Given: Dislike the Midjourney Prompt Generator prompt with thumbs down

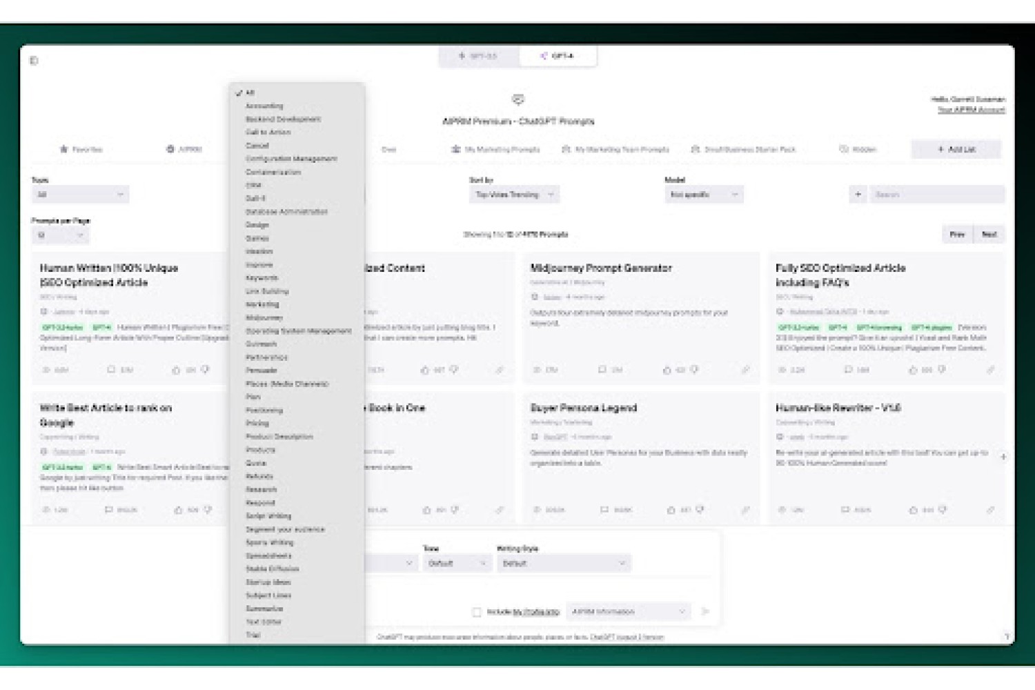Looking at the screenshot, I should (x=694, y=370).
